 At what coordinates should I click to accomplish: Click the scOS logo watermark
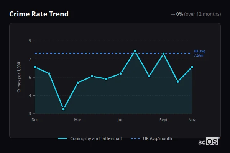click(x=209, y=141)
